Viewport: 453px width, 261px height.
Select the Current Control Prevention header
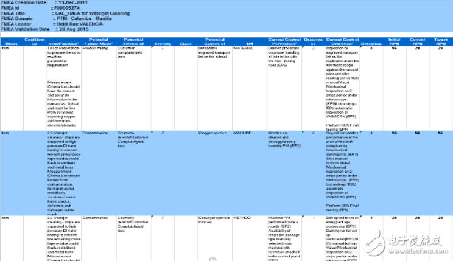tap(286, 42)
